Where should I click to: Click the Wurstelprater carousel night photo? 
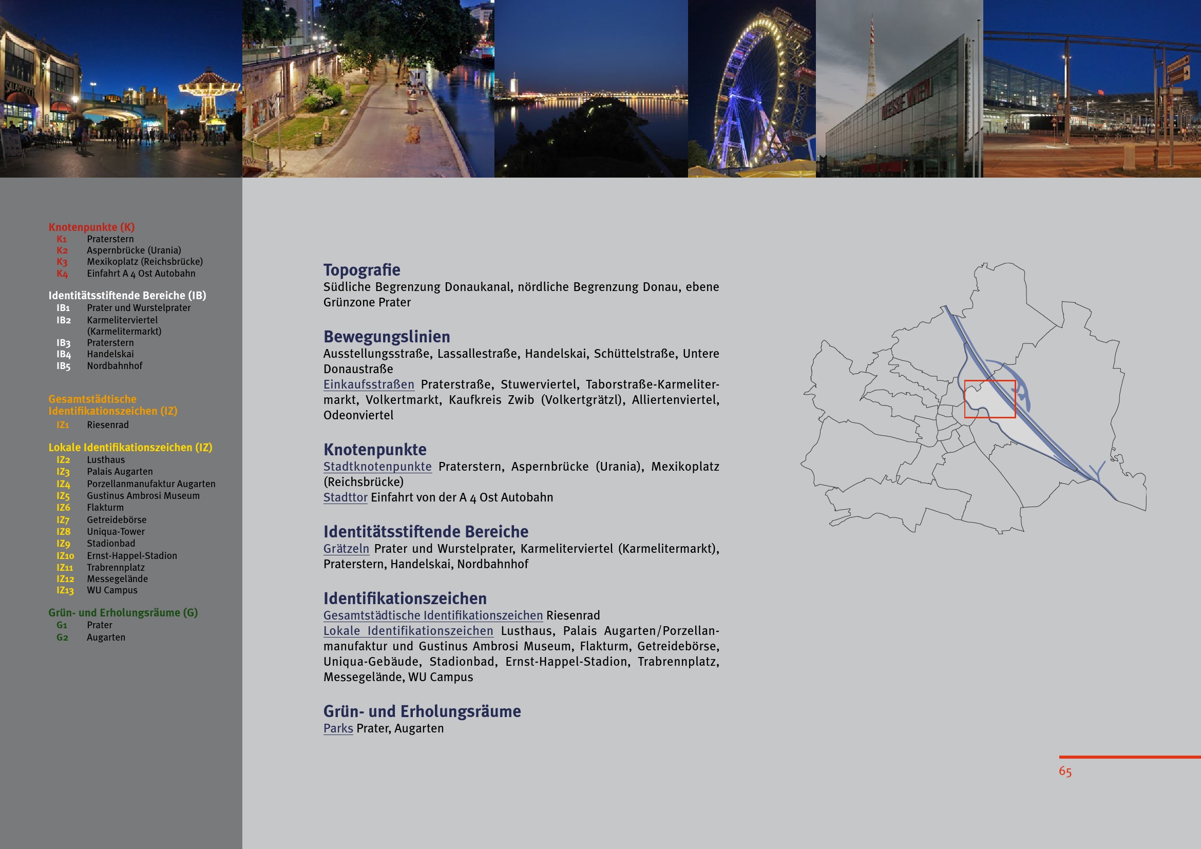120,89
